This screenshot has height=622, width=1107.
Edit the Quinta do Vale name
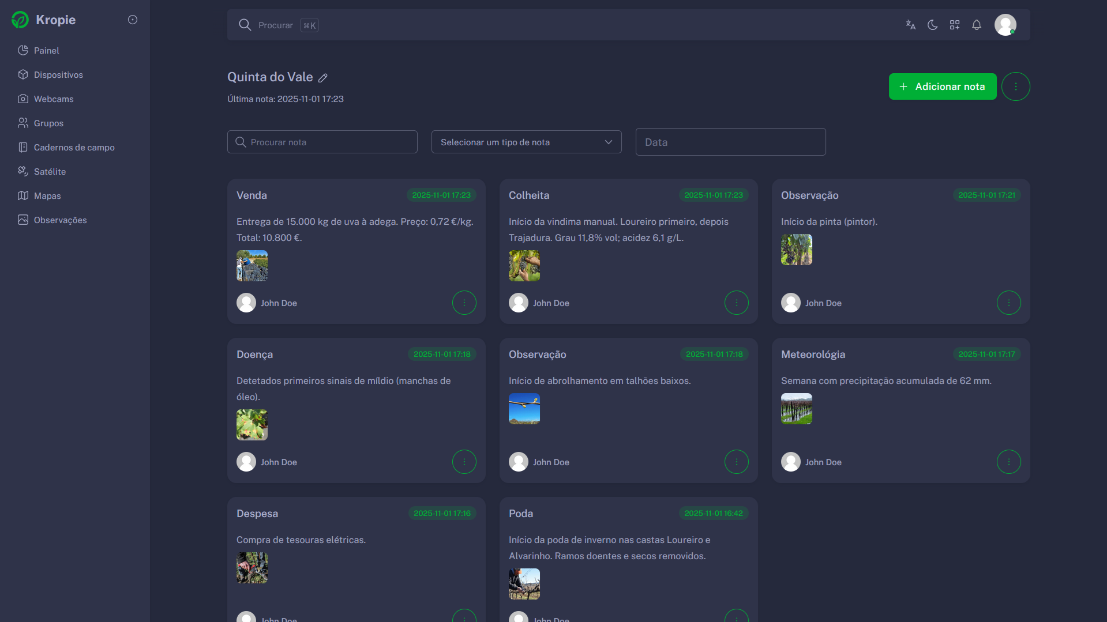[323, 78]
